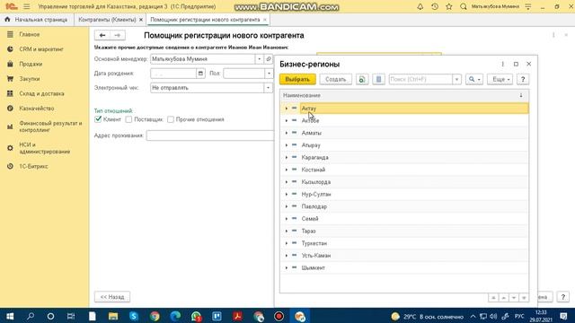The height and width of the screenshot is (323, 575).
Task: Open the 1С-Битрикс section
Action: [33, 166]
